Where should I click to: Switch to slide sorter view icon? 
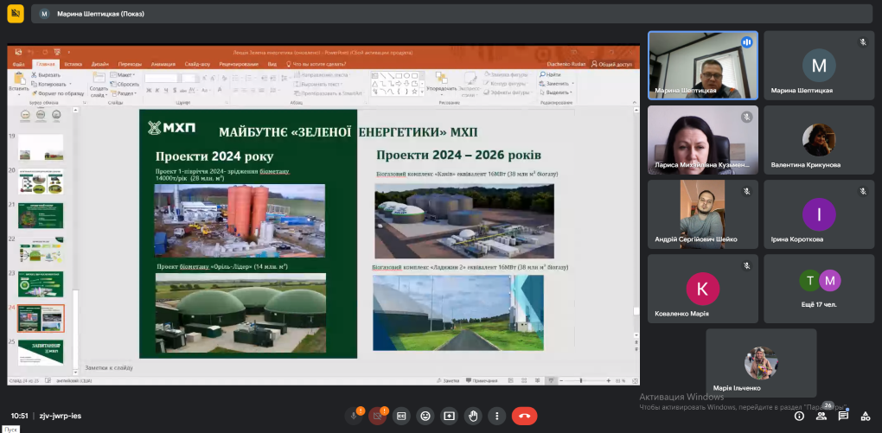pos(525,380)
